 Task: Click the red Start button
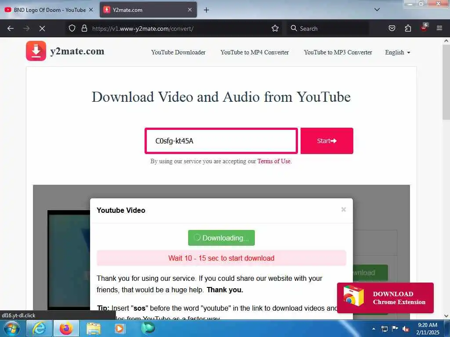327,141
